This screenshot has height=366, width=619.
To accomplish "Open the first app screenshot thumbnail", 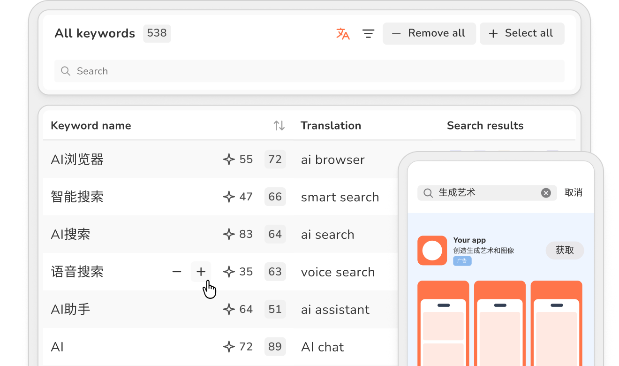I will [x=443, y=323].
